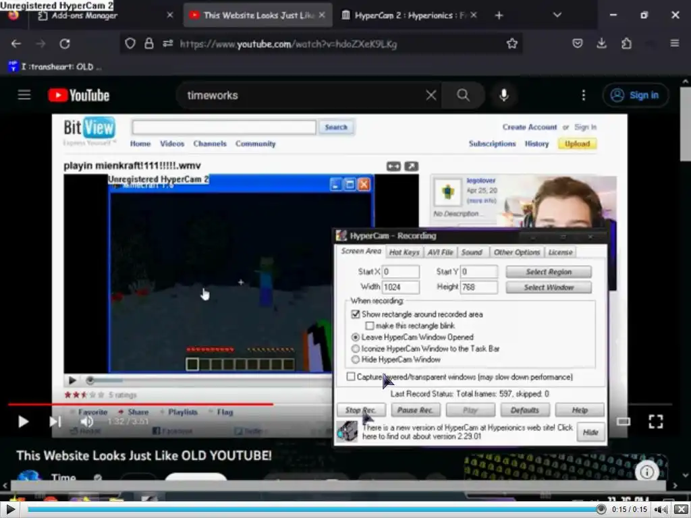Image resolution: width=691 pixels, height=518 pixels.
Task: Open the Sound tab in HyperCam
Action: click(472, 252)
